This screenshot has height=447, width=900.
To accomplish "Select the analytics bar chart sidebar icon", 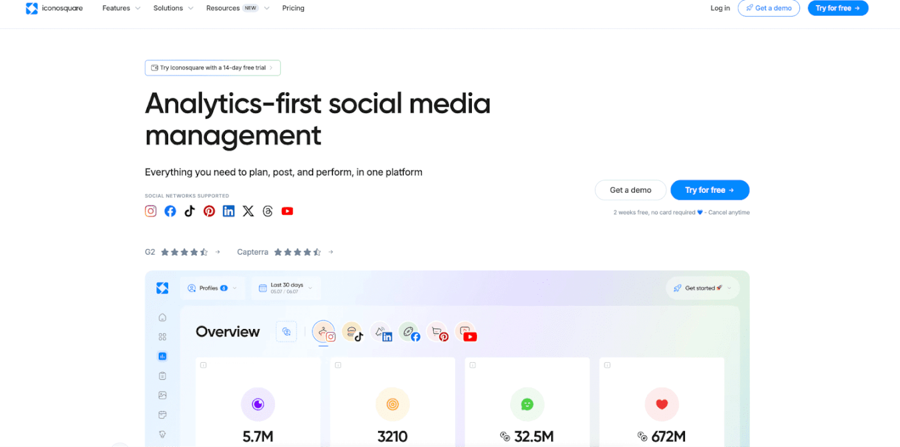I will pyautogui.click(x=162, y=356).
